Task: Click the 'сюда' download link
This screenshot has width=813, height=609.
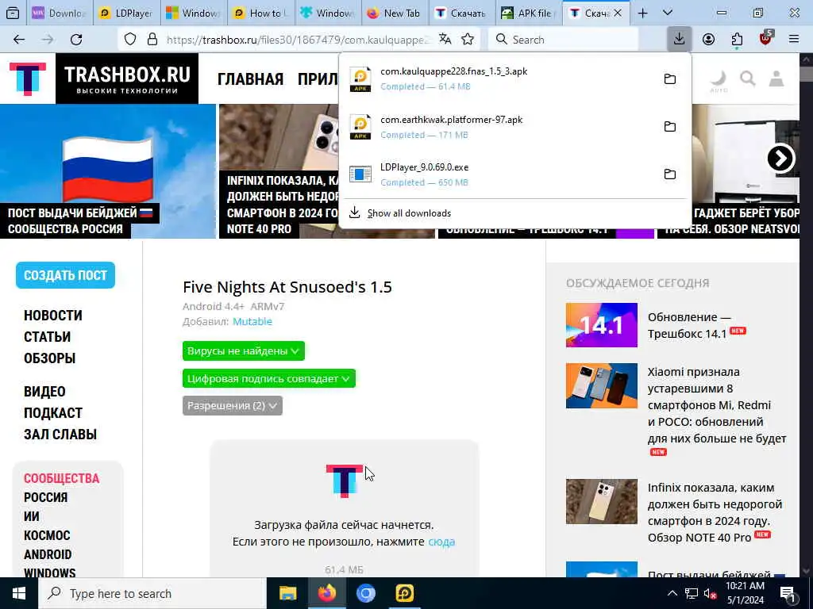Action: pos(441,542)
